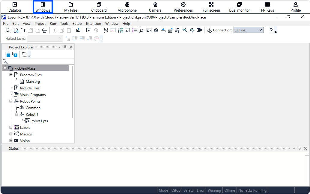Screen dimensions: 310x194
Task: Expand the Macros tree node
Action: pyautogui.click(x=11, y=134)
